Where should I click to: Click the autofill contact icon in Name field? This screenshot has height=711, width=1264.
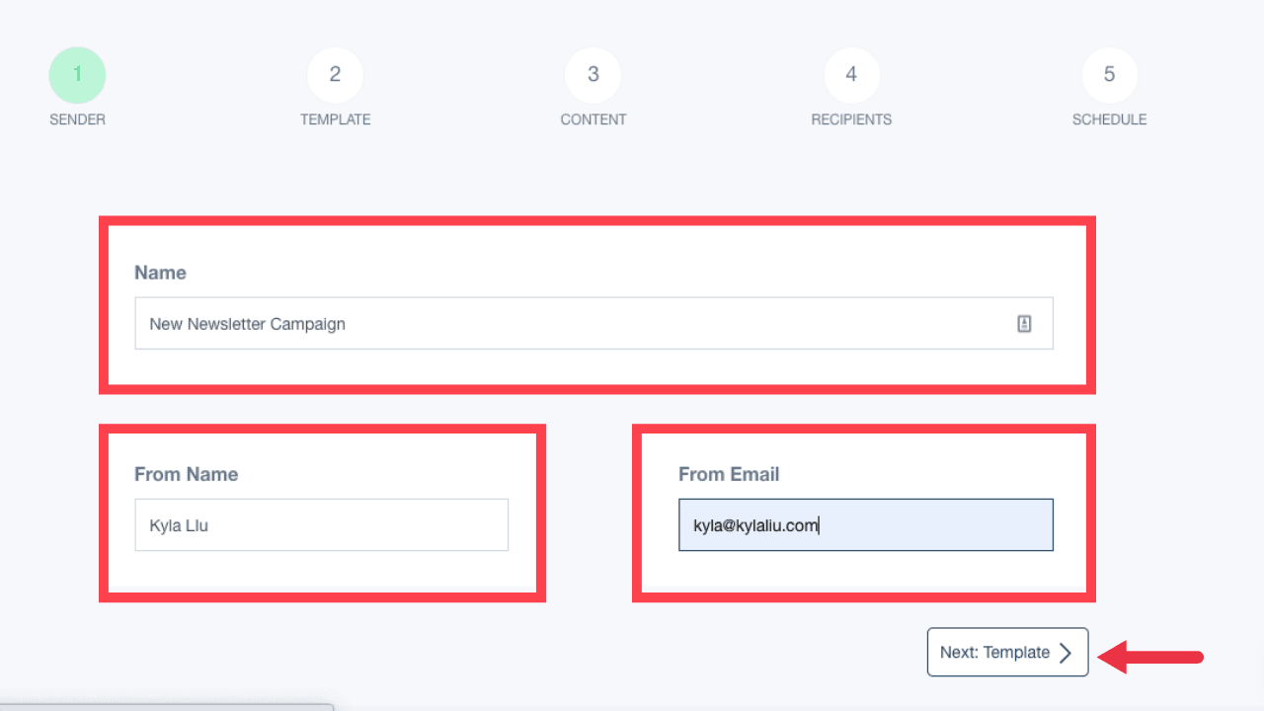click(1024, 323)
